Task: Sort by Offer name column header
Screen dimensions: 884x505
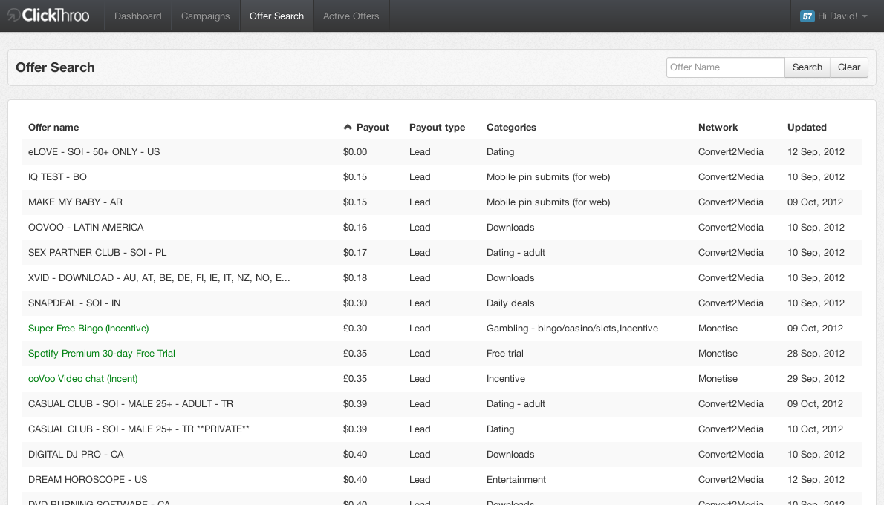Action: point(53,128)
